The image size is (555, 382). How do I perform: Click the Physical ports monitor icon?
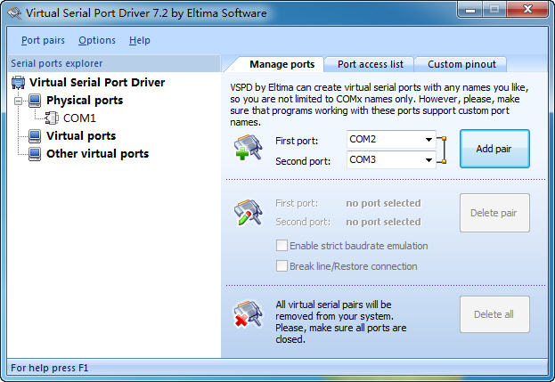click(x=35, y=101)
